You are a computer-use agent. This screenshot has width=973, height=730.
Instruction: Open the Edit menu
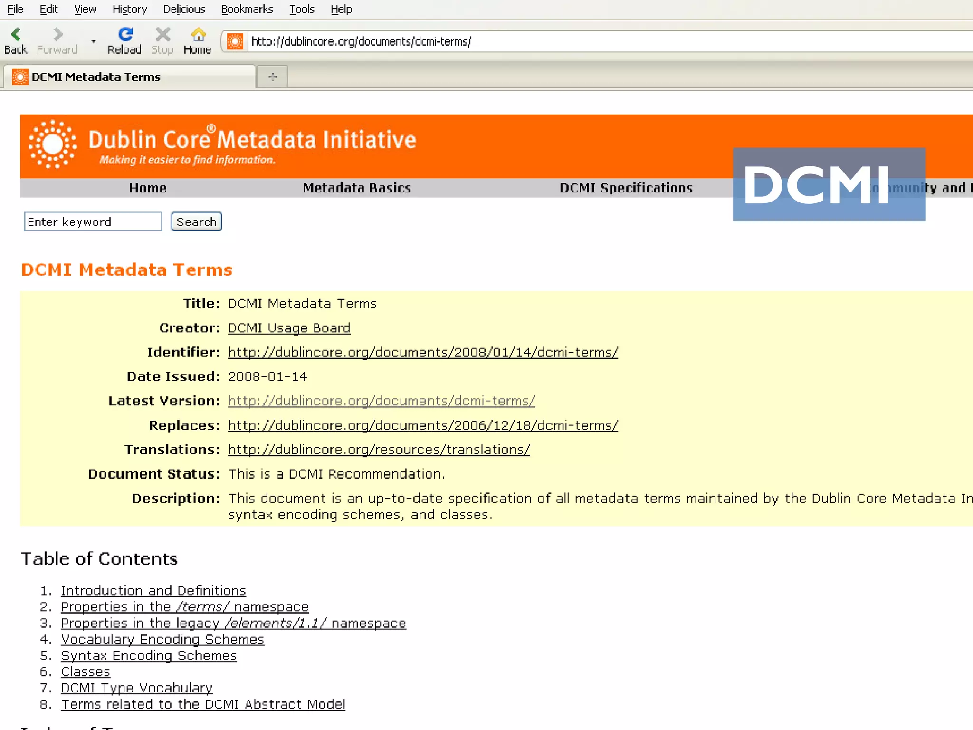48,9
